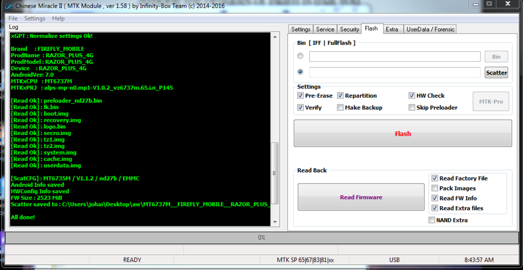
Task: Click the Chinese Miracle app icon in title bar
Action: coord(9,6)
